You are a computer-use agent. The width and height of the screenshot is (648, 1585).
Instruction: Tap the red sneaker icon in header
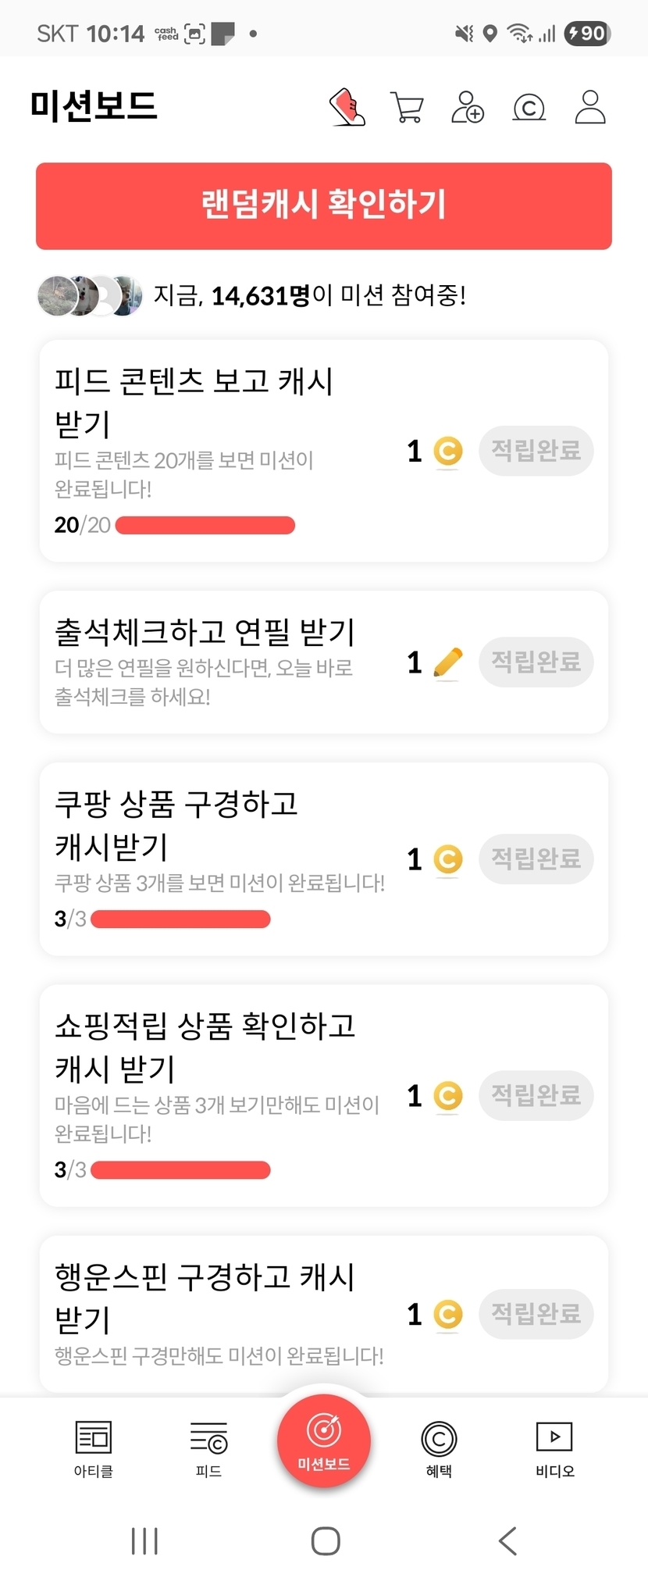pos(347,107)
